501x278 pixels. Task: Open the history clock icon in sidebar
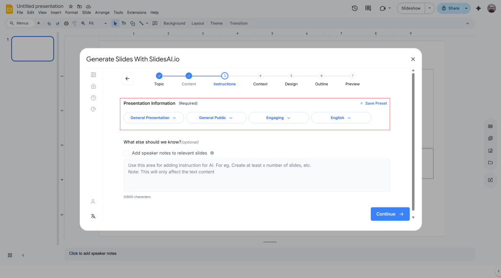click(x=93, y=109)
